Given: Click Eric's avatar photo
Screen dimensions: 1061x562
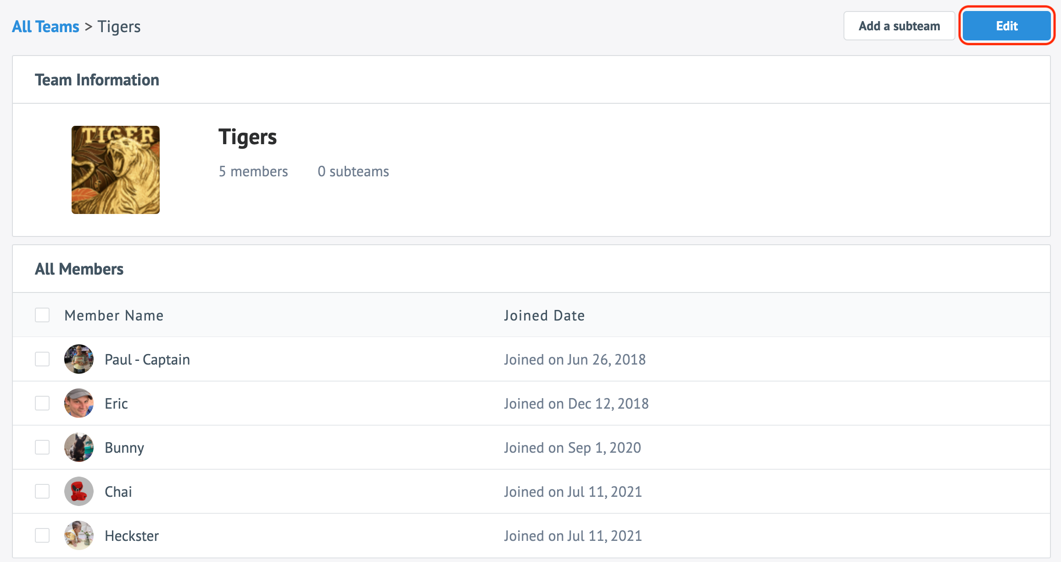Looking at the screenshot, I should tap(79, 403).
